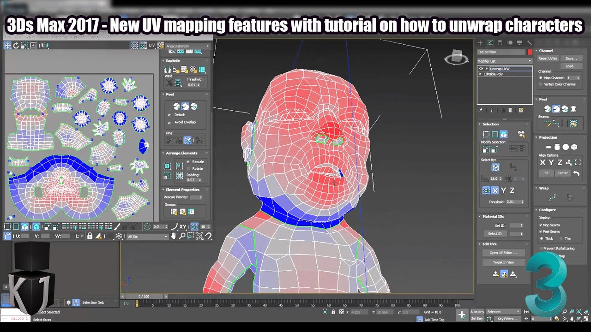Click the lock selection icon in UV editor

point(90,236)
